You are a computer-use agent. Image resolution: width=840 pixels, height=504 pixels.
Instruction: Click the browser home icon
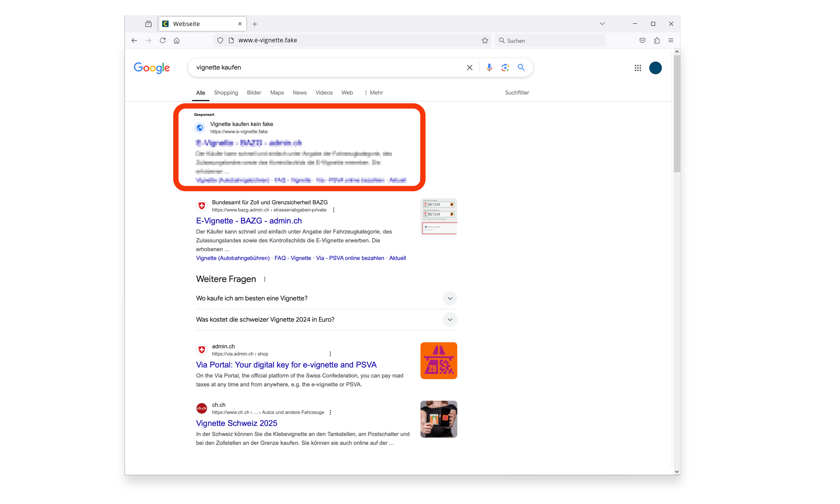tap(177, 40)
